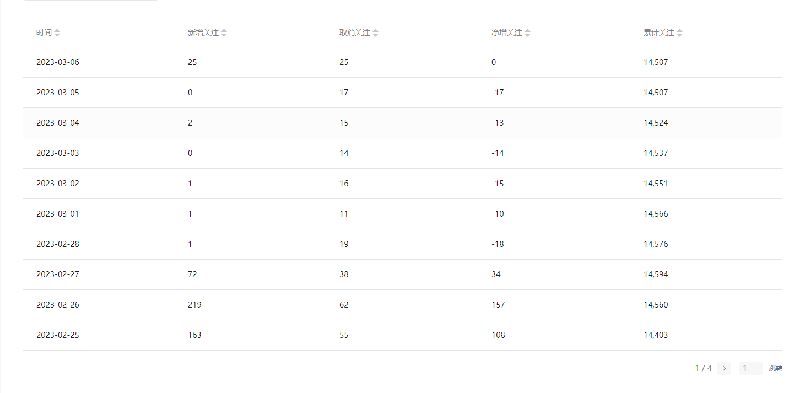The width and height of the screenshot is (789, 393).
Task: Select the 2023-02-26 row date
Action: [58, 305]
